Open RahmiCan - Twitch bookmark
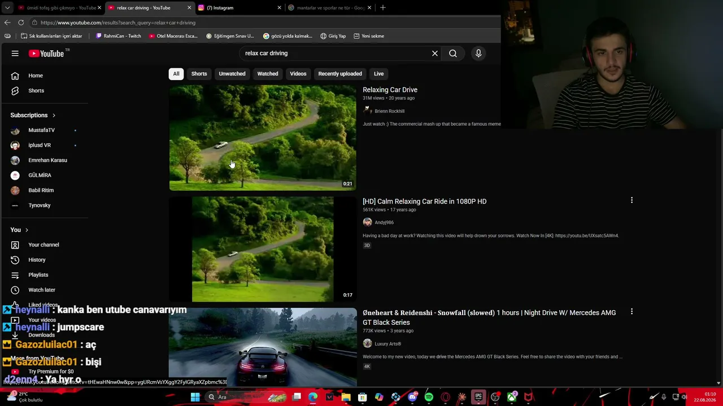Screen dimensions: 723x406 tap(119, 36)
